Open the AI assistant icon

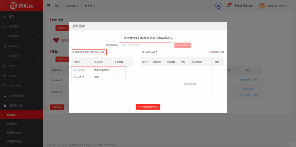pyautogui.click(x=219, y=6)
